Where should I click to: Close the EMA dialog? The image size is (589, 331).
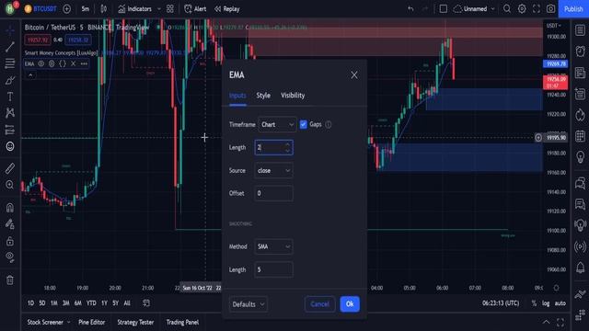(354, 75)
